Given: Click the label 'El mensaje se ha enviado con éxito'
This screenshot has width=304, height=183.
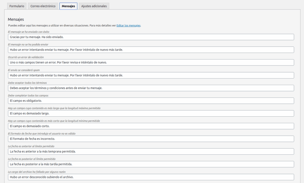Looking at the screenshot, I should (x=28, y=32).
